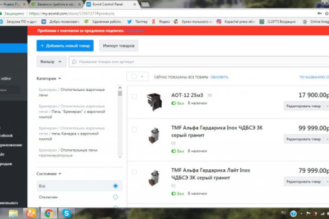Click the Twitter bookmark bird icon
Viewport: 329px width, 219px height.
coord(129,21)
